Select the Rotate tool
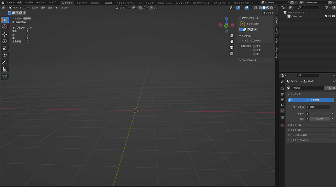 5,41
